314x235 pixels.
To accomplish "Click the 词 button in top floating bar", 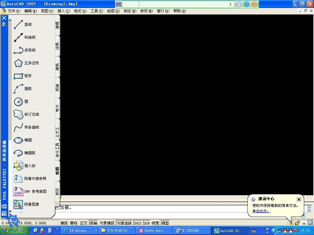I will [x=254, y=4].
